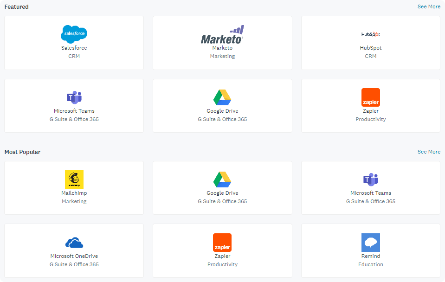Viewport: 445px width, 282px height.
Task: Choose Zapier title in Featured section
Action: point(371,111)
